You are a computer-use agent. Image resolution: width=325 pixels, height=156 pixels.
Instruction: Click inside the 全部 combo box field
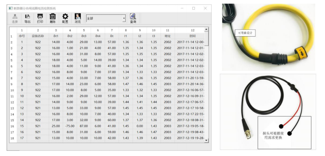(x=103, y=19)
